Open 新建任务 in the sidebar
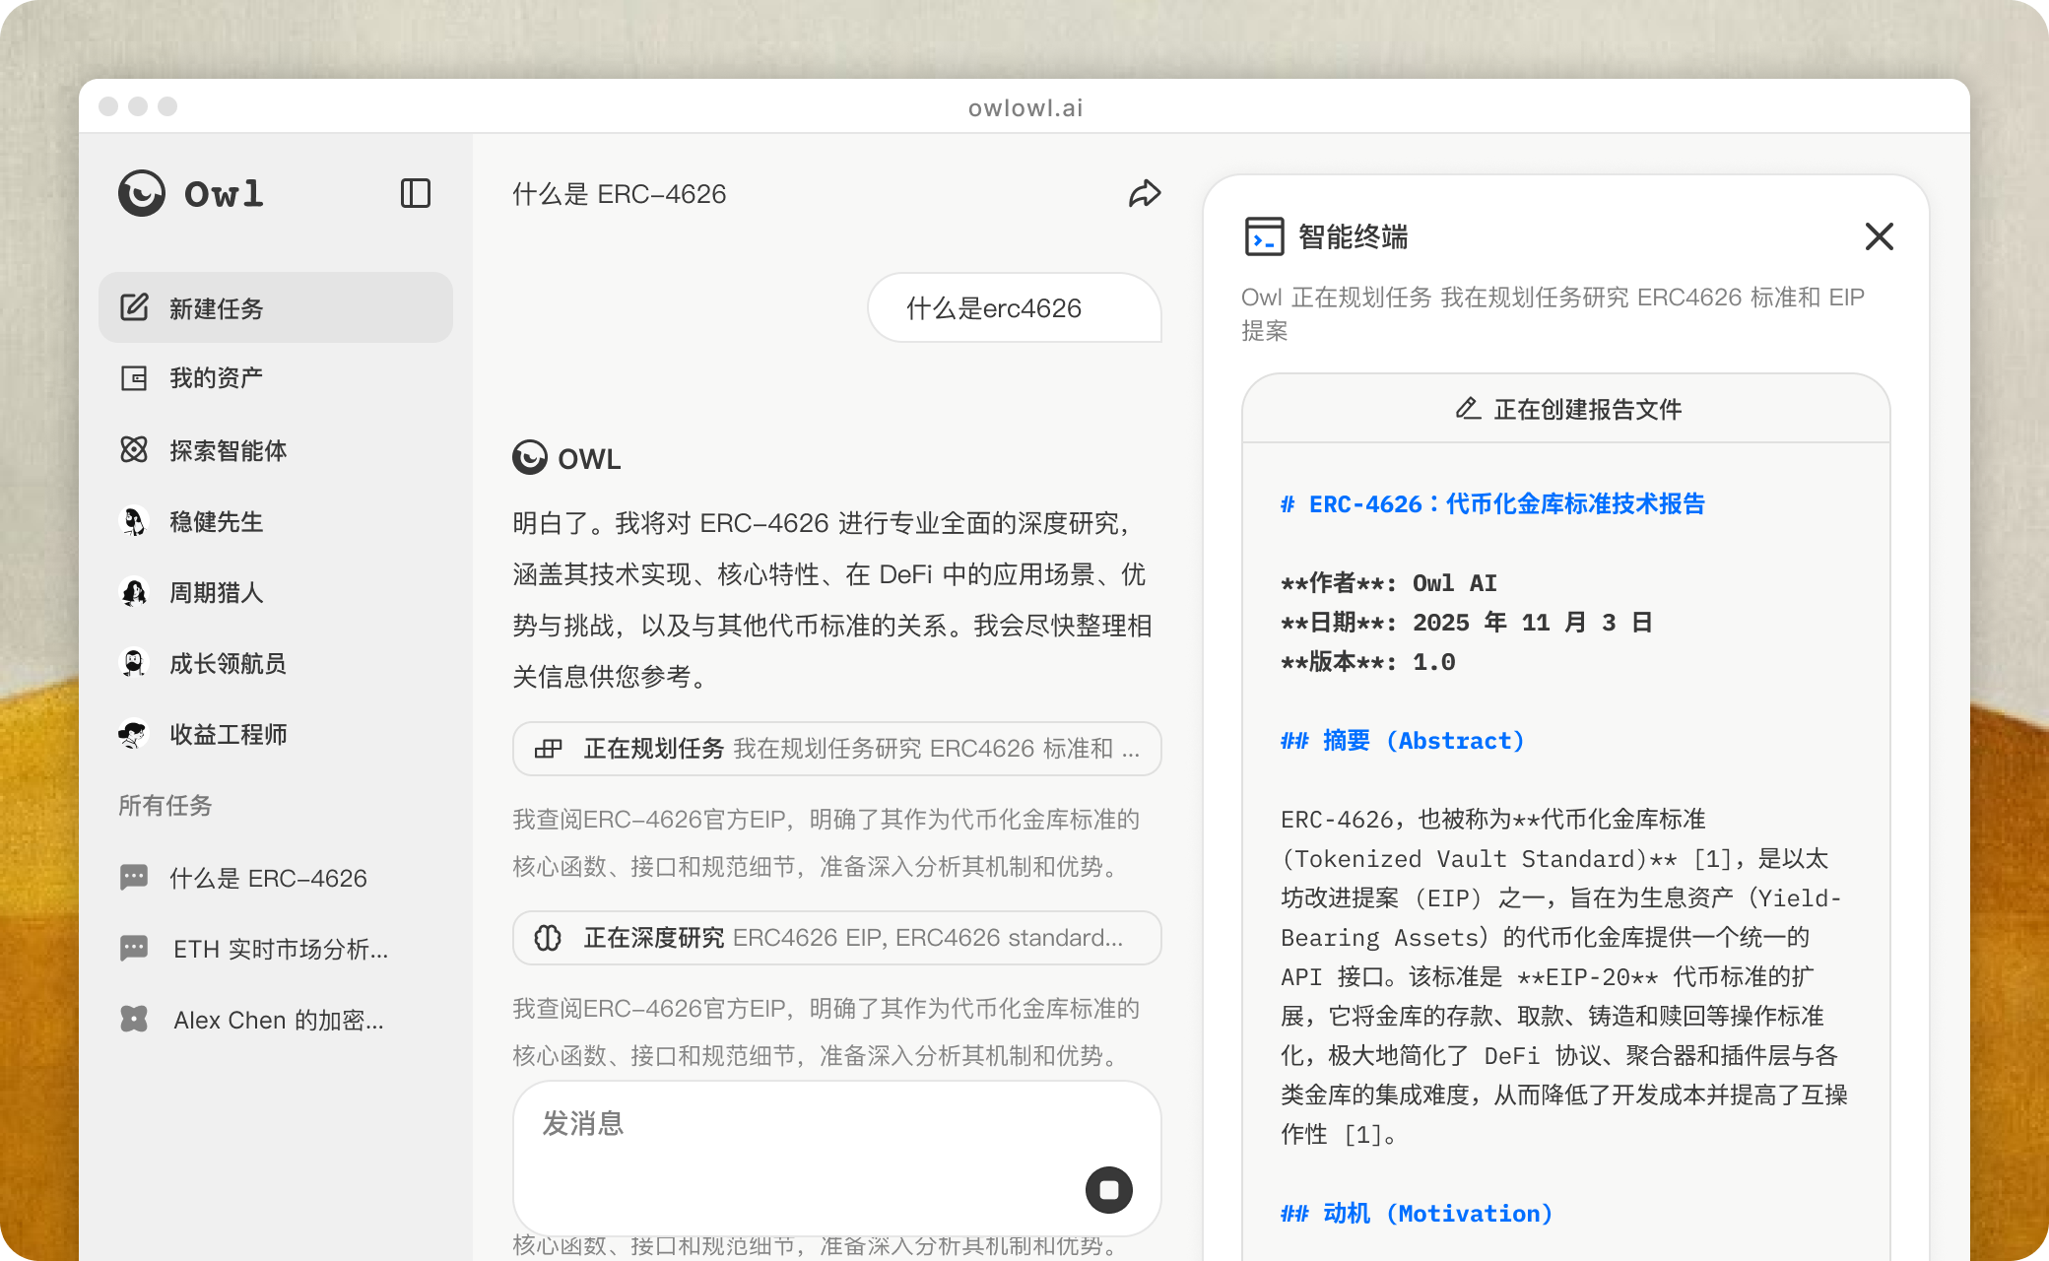 276,307
